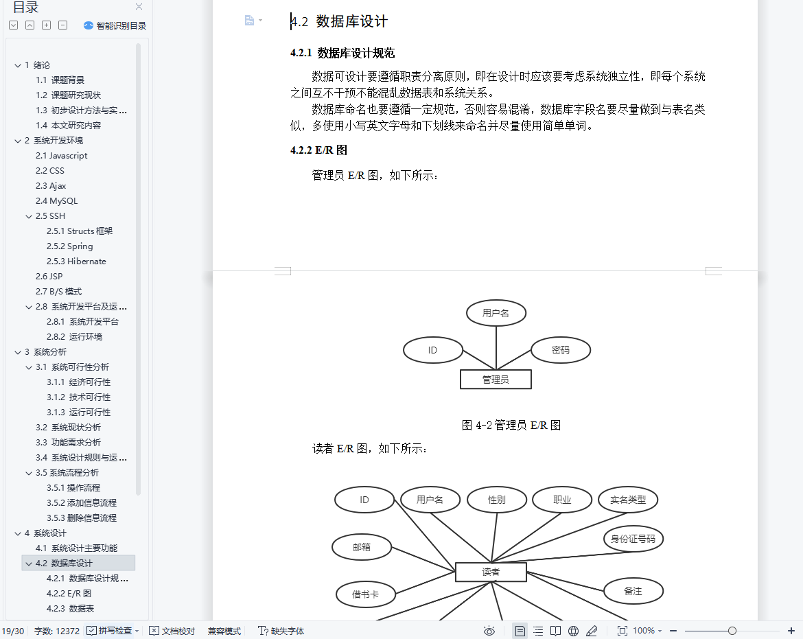This screenshot has width=803, height=639.
Task: Go to 3.2 系统现状分析 in outline
Action: click(x=68, y=428)
